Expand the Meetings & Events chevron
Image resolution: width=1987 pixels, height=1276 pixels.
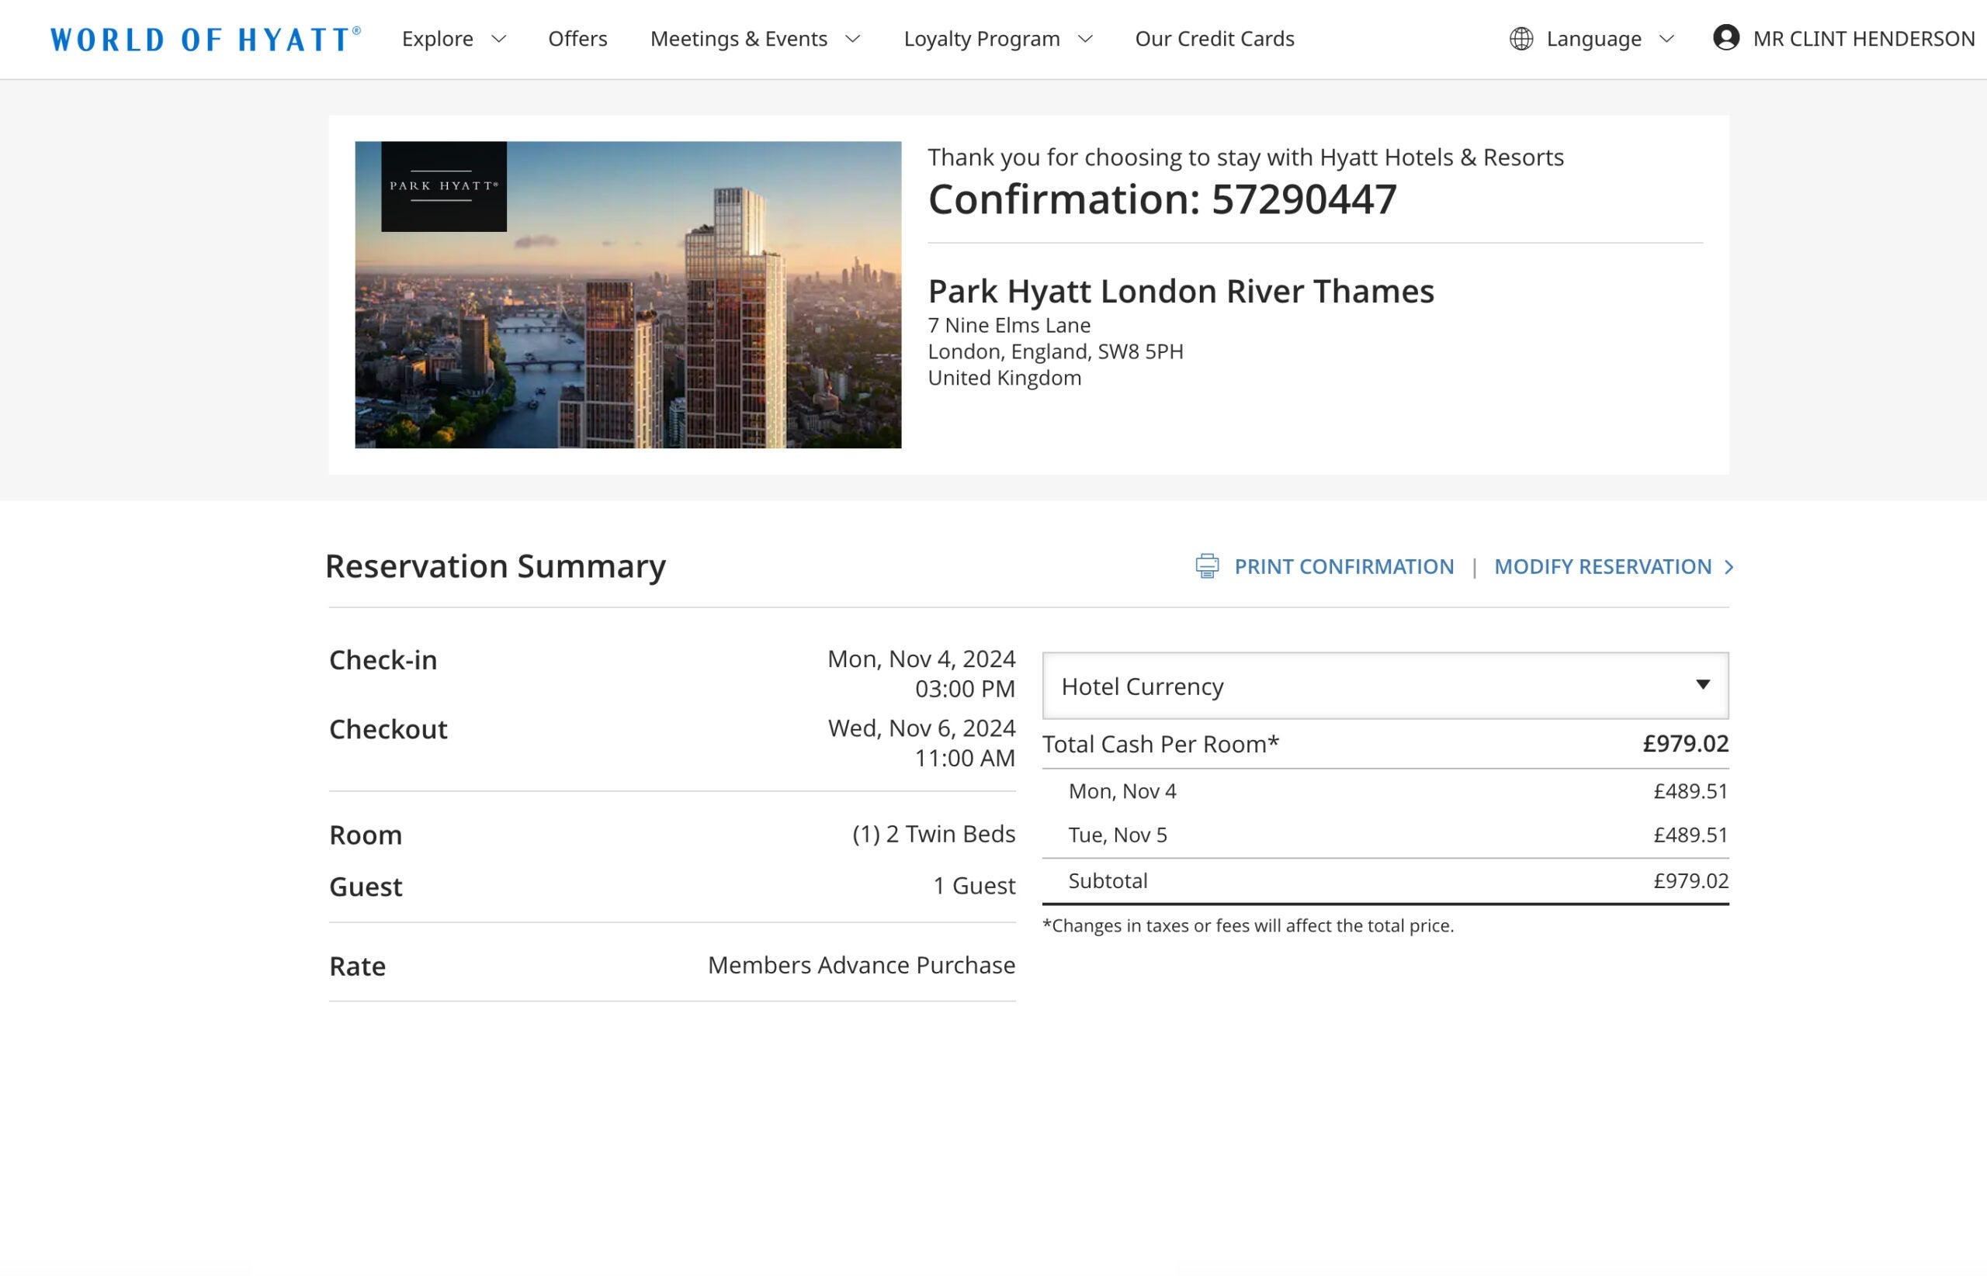point(853,39)
